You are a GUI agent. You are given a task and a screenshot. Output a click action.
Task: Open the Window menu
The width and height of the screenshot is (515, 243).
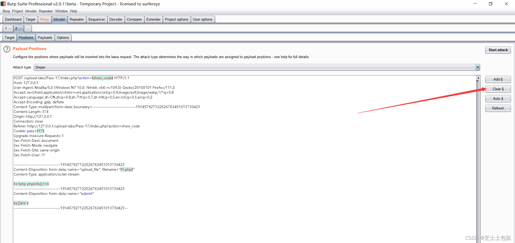pos(61,11)
